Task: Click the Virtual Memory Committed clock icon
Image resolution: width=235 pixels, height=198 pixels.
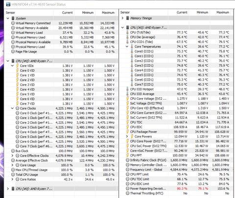Action: [13, 23]
